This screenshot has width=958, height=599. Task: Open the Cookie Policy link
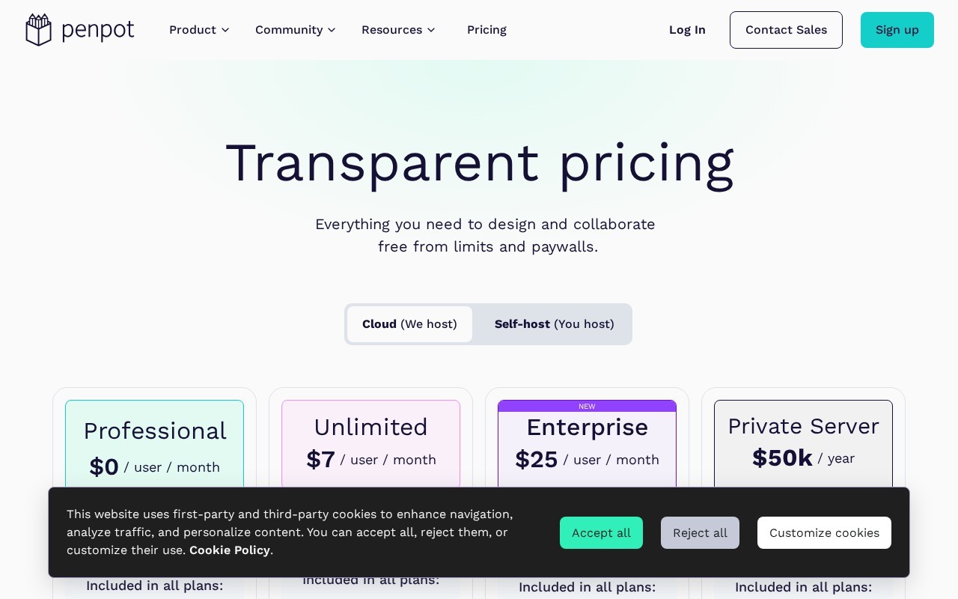pos(230,550)
